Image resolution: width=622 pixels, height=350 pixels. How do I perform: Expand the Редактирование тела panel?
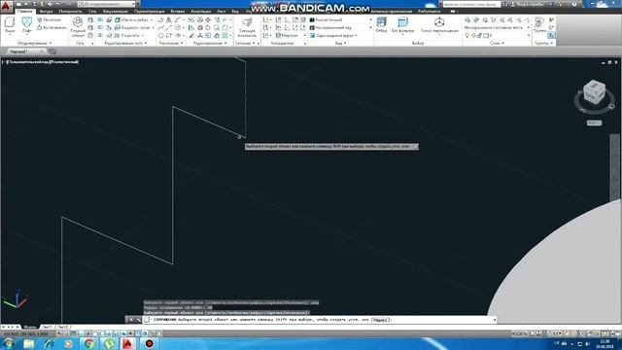click(x=125, y=43)
